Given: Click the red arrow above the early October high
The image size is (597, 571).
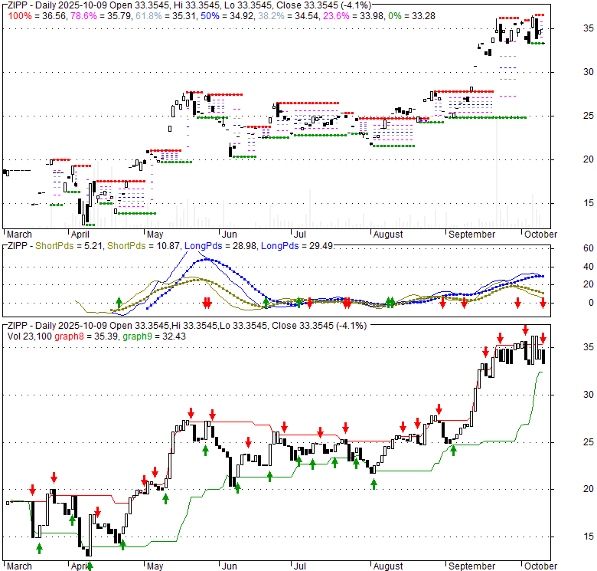Looking at the screenshot, I should [x=525, y=330].
